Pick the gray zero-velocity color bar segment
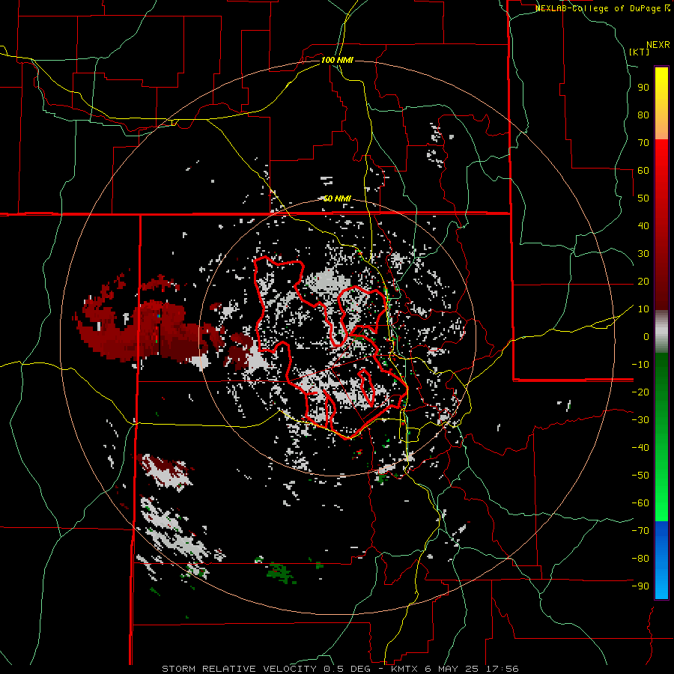Image resolution: width=674 pixels, height=674 pixels. coord(661,332)
